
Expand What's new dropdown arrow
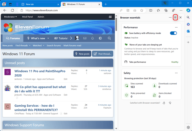point(48,38)
